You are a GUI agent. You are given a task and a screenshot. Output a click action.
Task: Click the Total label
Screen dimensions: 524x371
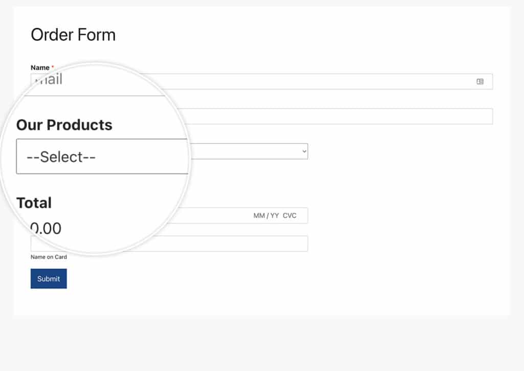coord(34,203)
